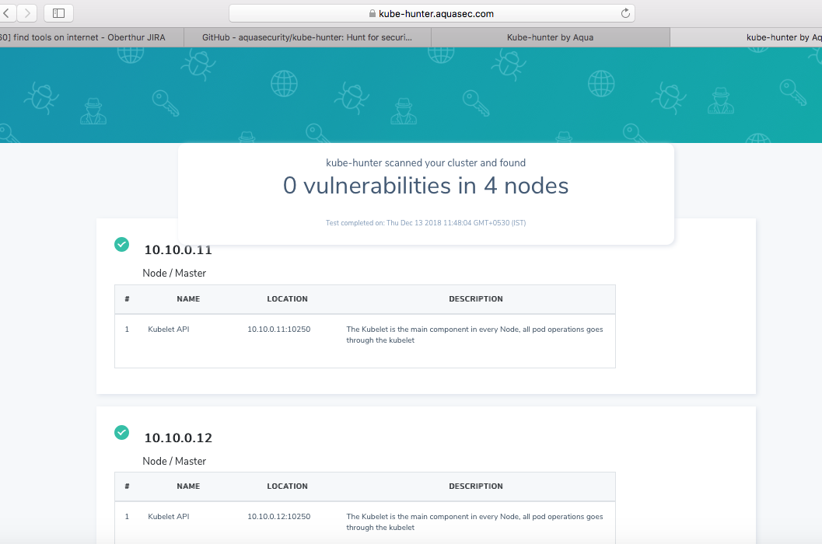Click the spy icon in the teal banner
This screenshot has width=822, height=544.
[x=94, y=111]
